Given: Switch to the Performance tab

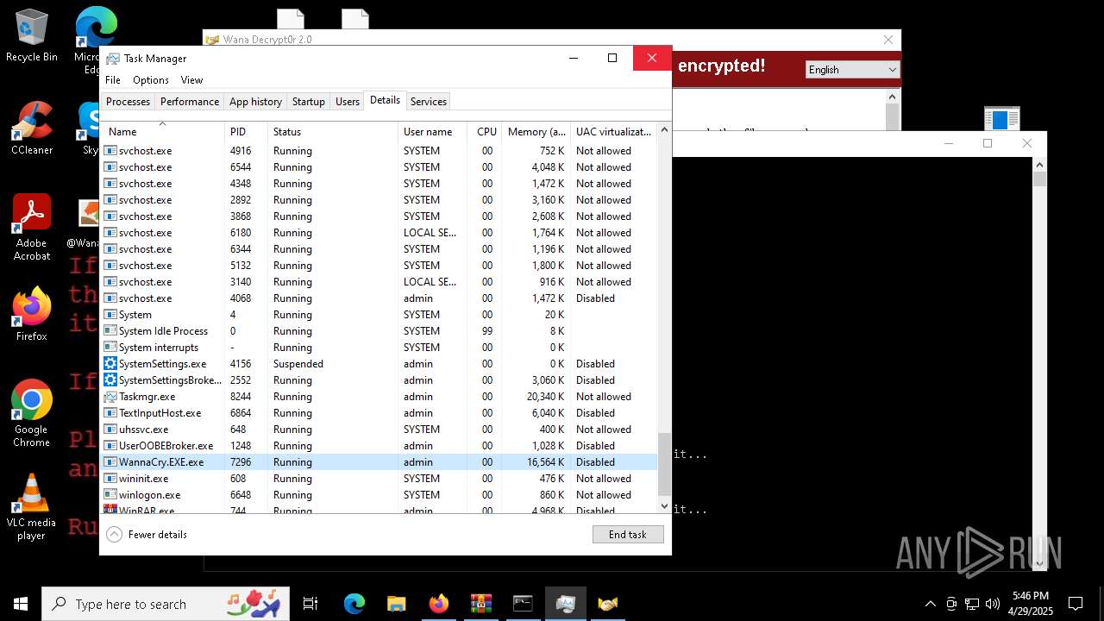Looking at the screenshot, I should 190,102.
